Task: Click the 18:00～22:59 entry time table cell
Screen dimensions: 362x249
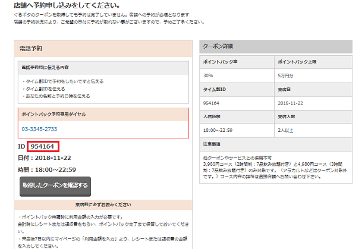Action: coord(237,130)
